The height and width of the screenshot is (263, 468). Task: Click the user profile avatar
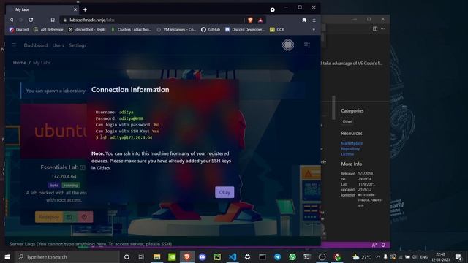288,45
